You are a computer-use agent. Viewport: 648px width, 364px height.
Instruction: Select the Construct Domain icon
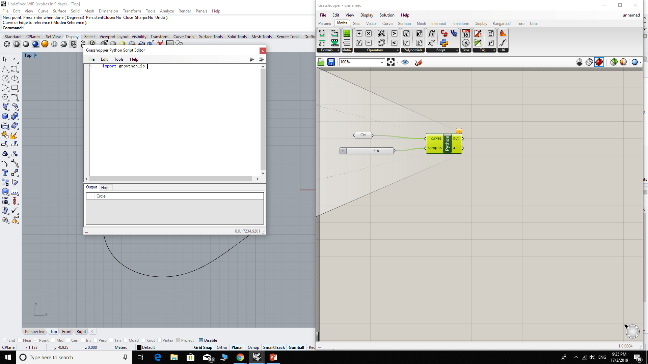[322, 33]
